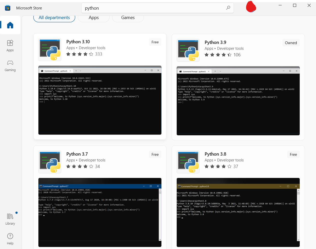The height and width of the screenshot is (249, 316).
Task: Open the Gaming section in the sidebar
Action: click(10, 66)
